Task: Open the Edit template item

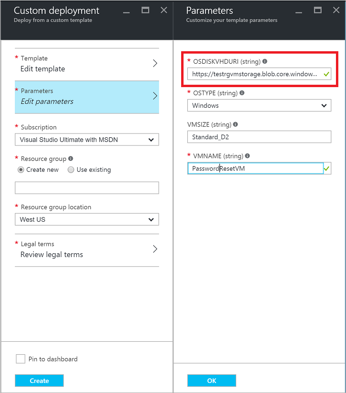Action: 87,64
